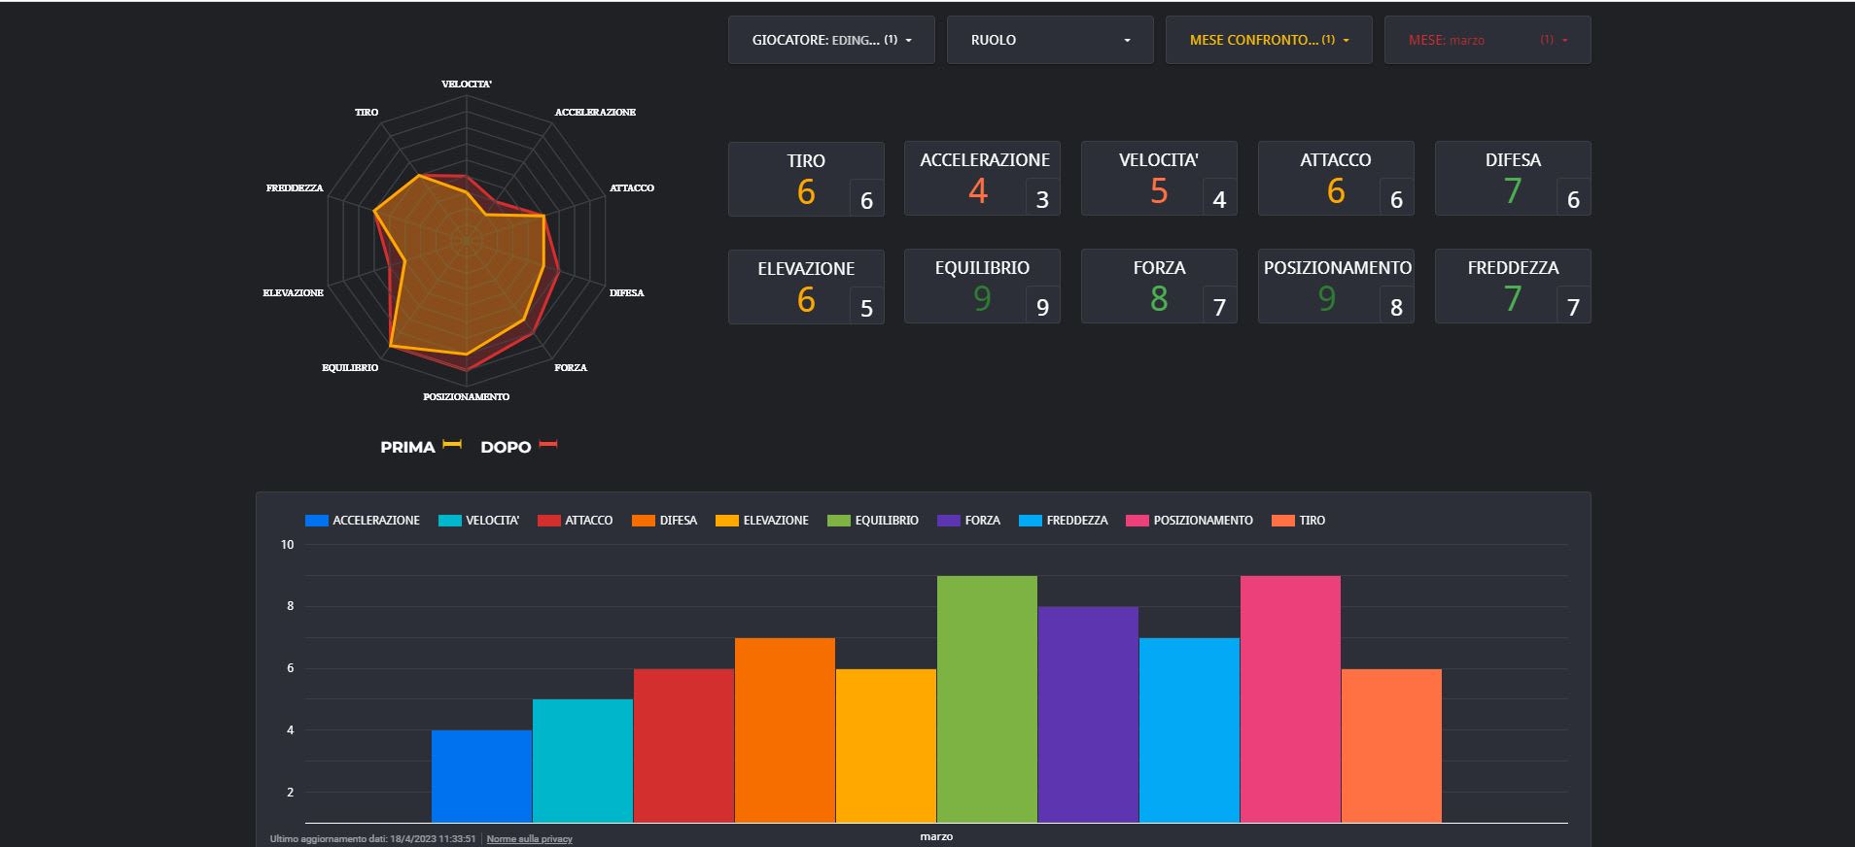This screenshot has width=1855, height=847.
Task: Click the yellow ELEVAZIONE bar
Action: point(886,746)
